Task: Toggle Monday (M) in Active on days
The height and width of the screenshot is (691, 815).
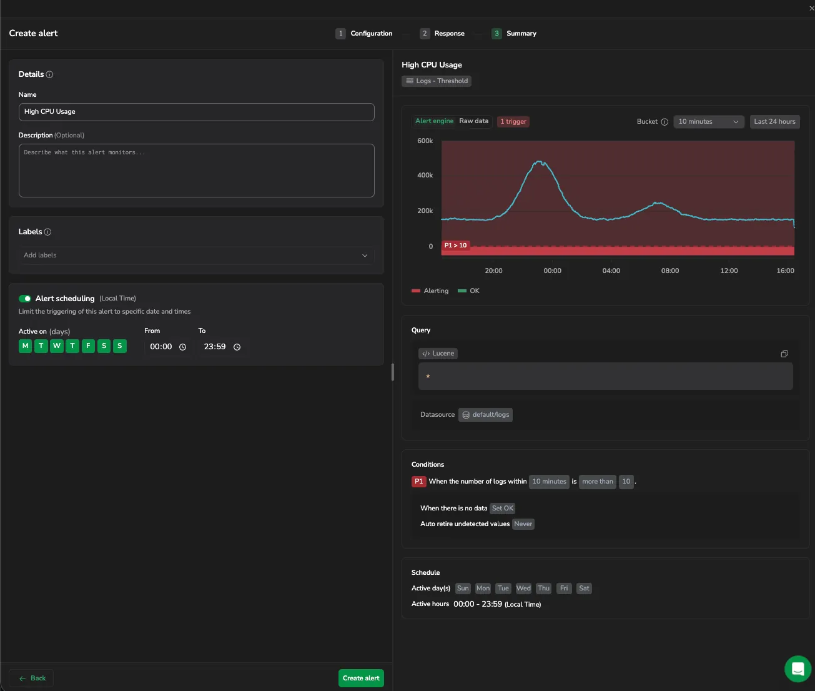Action: pos(26,346)
